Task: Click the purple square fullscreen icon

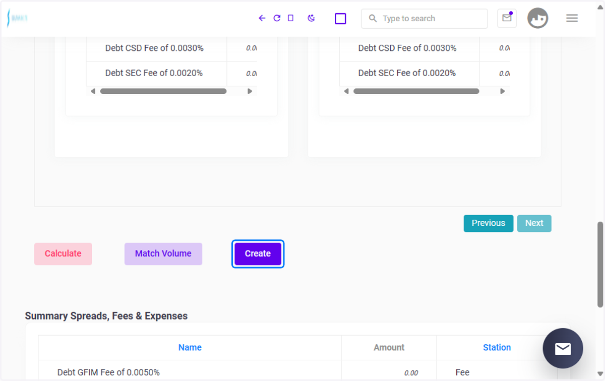Action: click(340, 19)
